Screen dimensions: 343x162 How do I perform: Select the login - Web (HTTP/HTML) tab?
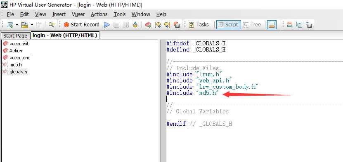point(65,35)
